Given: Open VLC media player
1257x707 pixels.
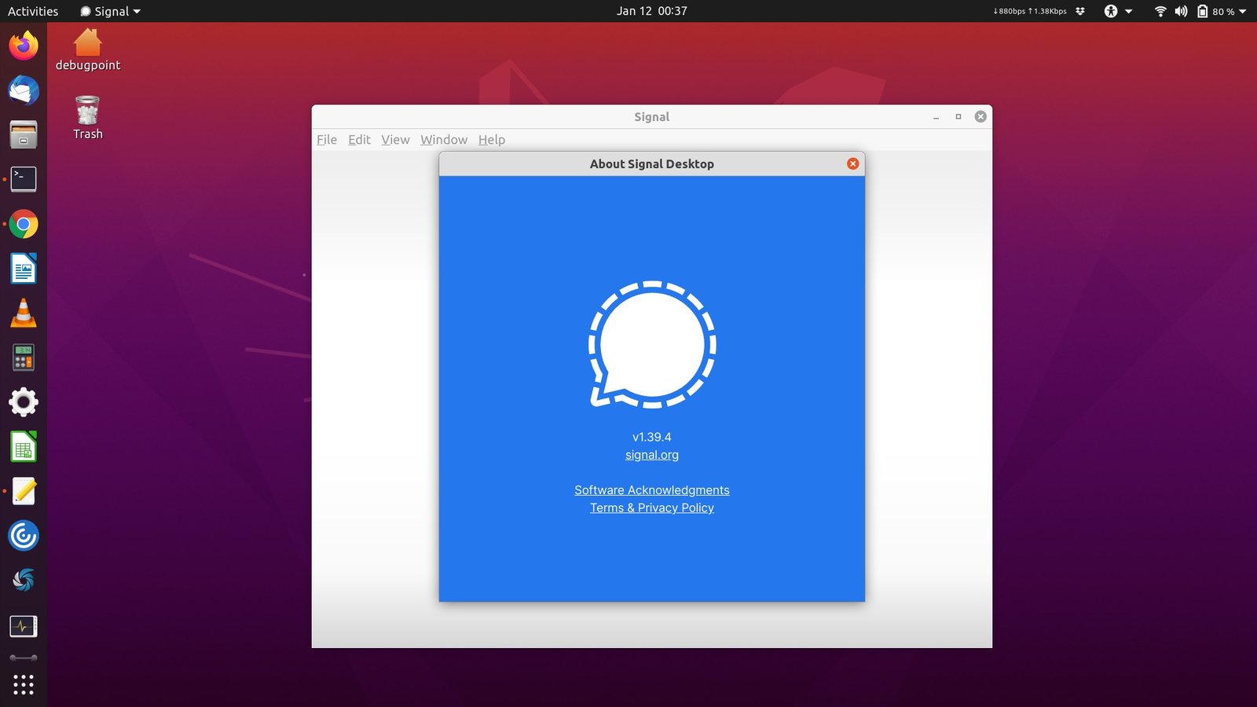Looking at the screenshot, I should coord(24,312).
